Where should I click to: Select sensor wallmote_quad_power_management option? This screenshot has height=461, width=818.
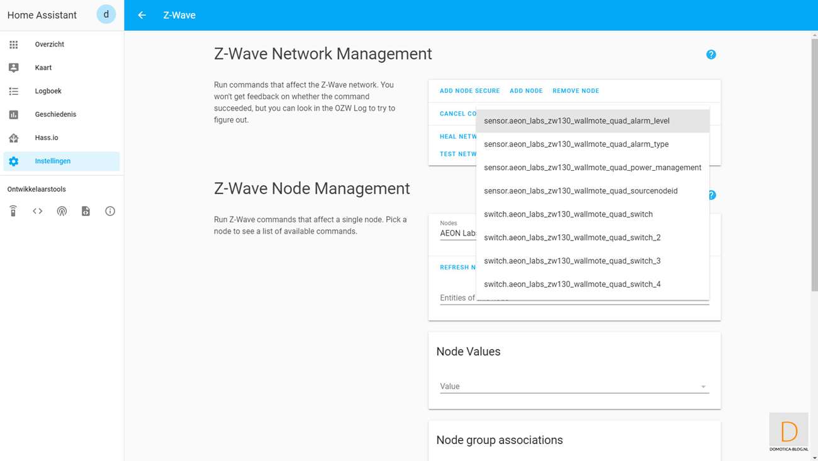592,168
